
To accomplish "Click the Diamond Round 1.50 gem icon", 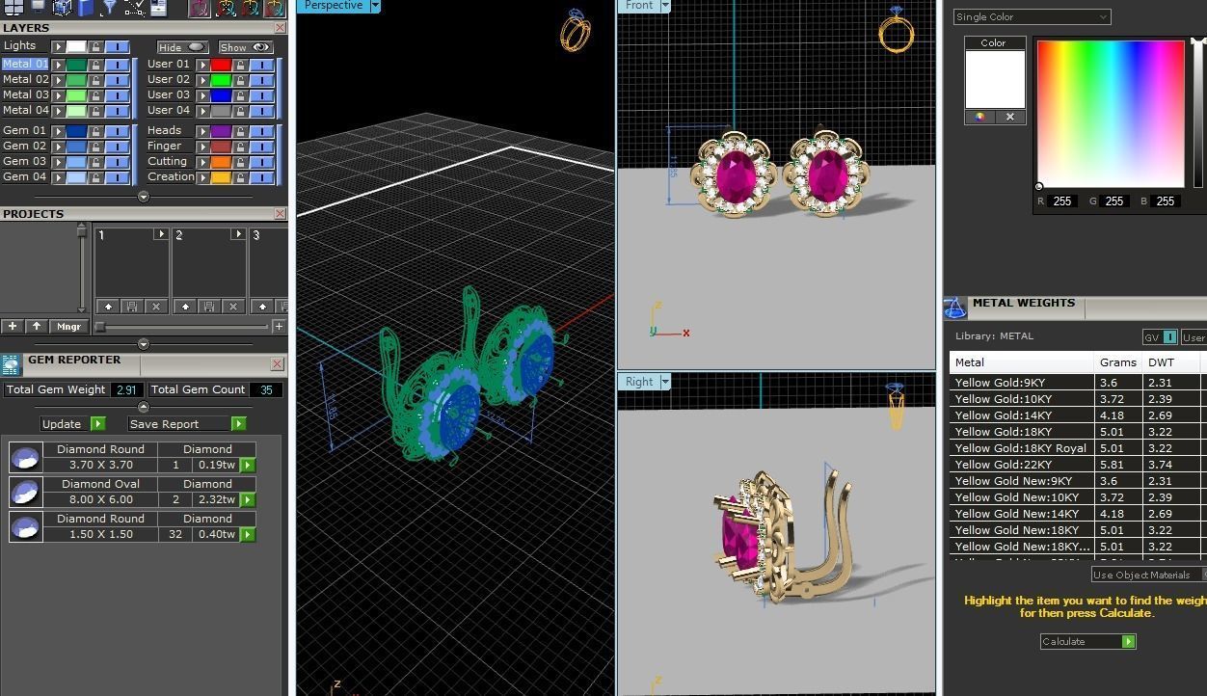I will coord(26,526).
